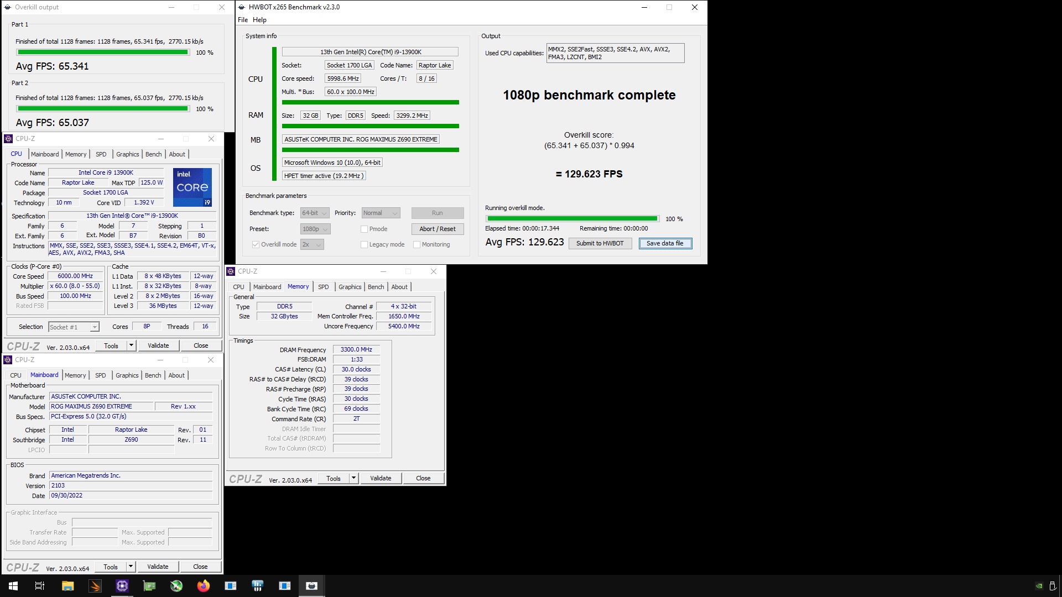Screen dimensions: 1062x597
Task: Click the Used CPU capabilities text box
Action: 615,53
